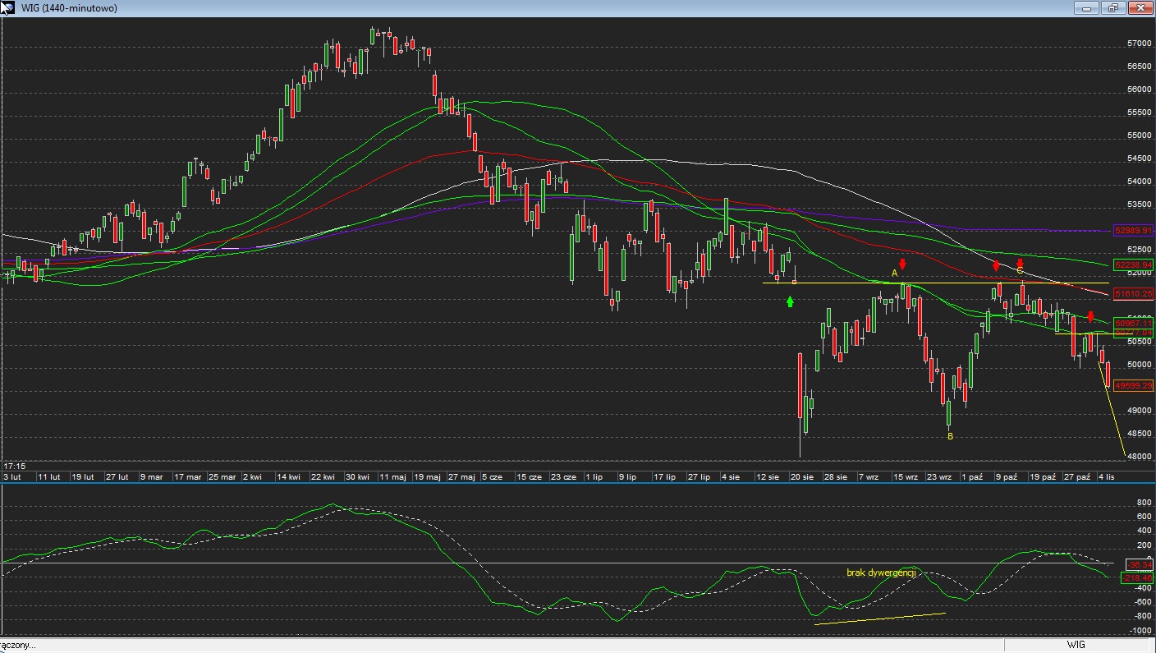The width and height of the screenshot is (1156, 653).
Task: Click the green-bordered 52238.94 price label
Action: point(1133,264)
